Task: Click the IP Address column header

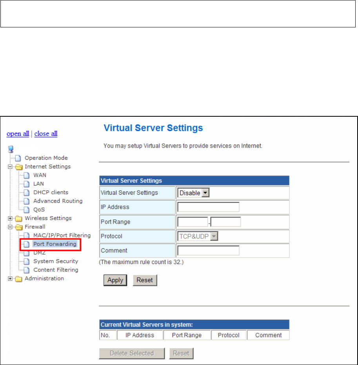Action: (140, 335)
